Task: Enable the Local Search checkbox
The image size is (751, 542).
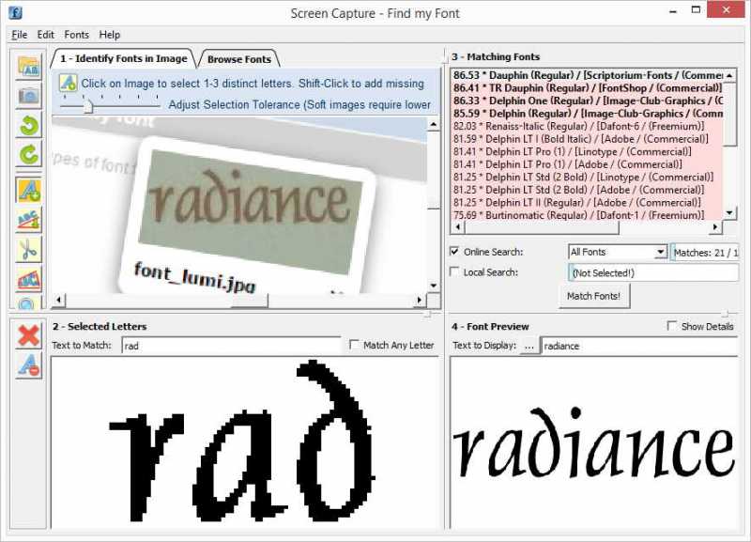Action: [x=454, y=271]
